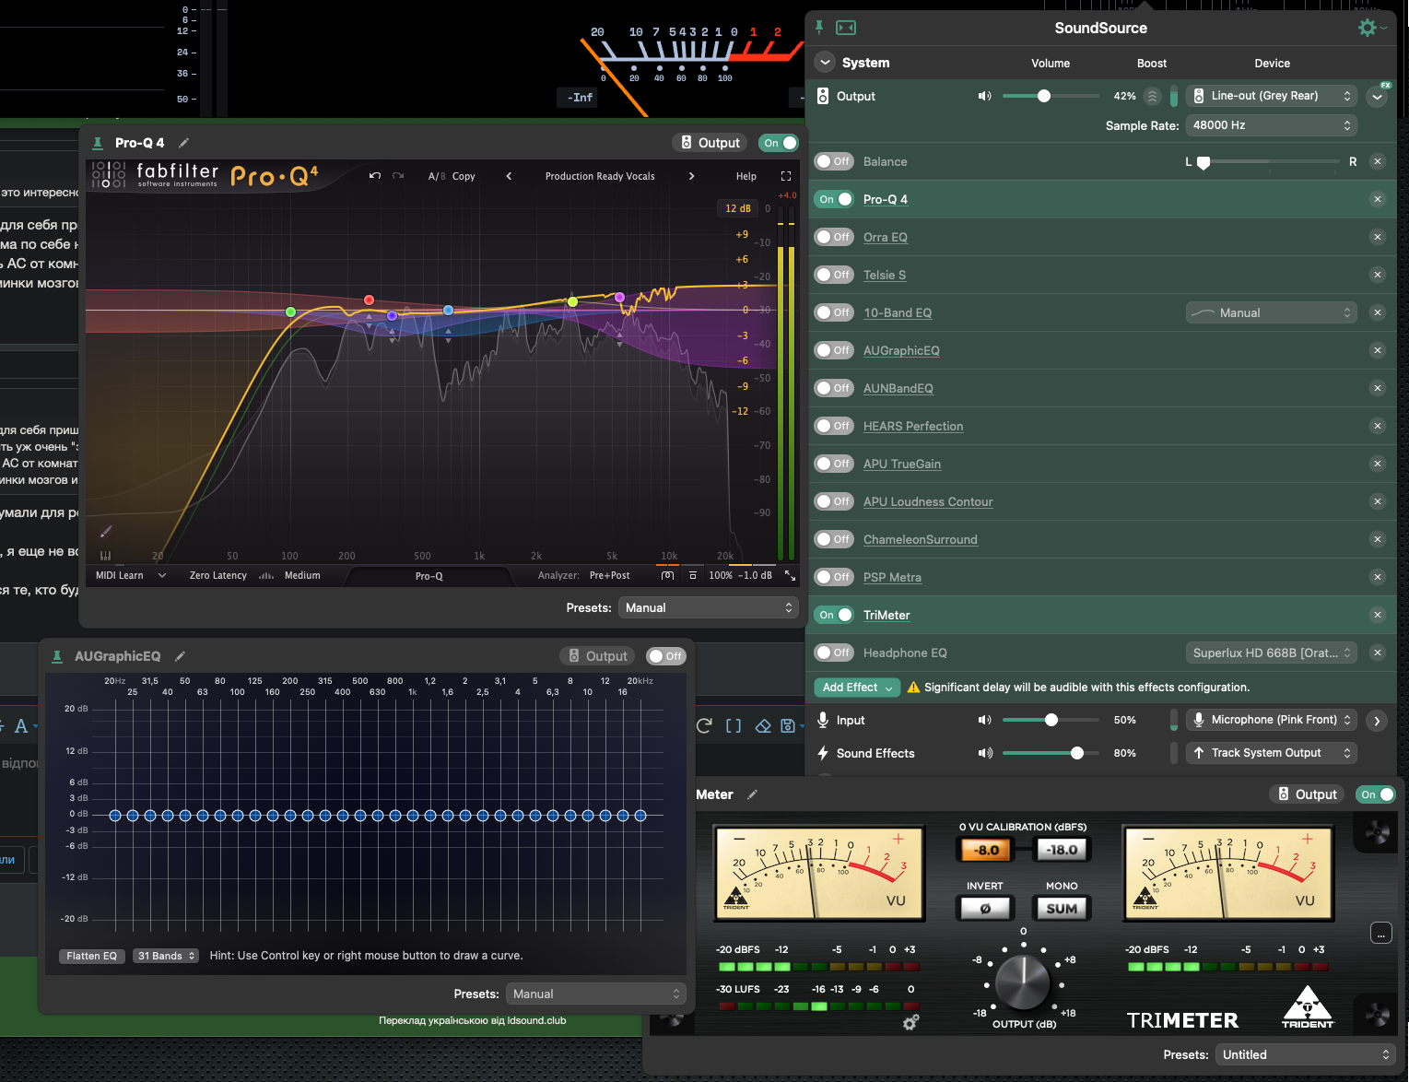Select the -18.0 VU calibration button

pos(1063,850)
